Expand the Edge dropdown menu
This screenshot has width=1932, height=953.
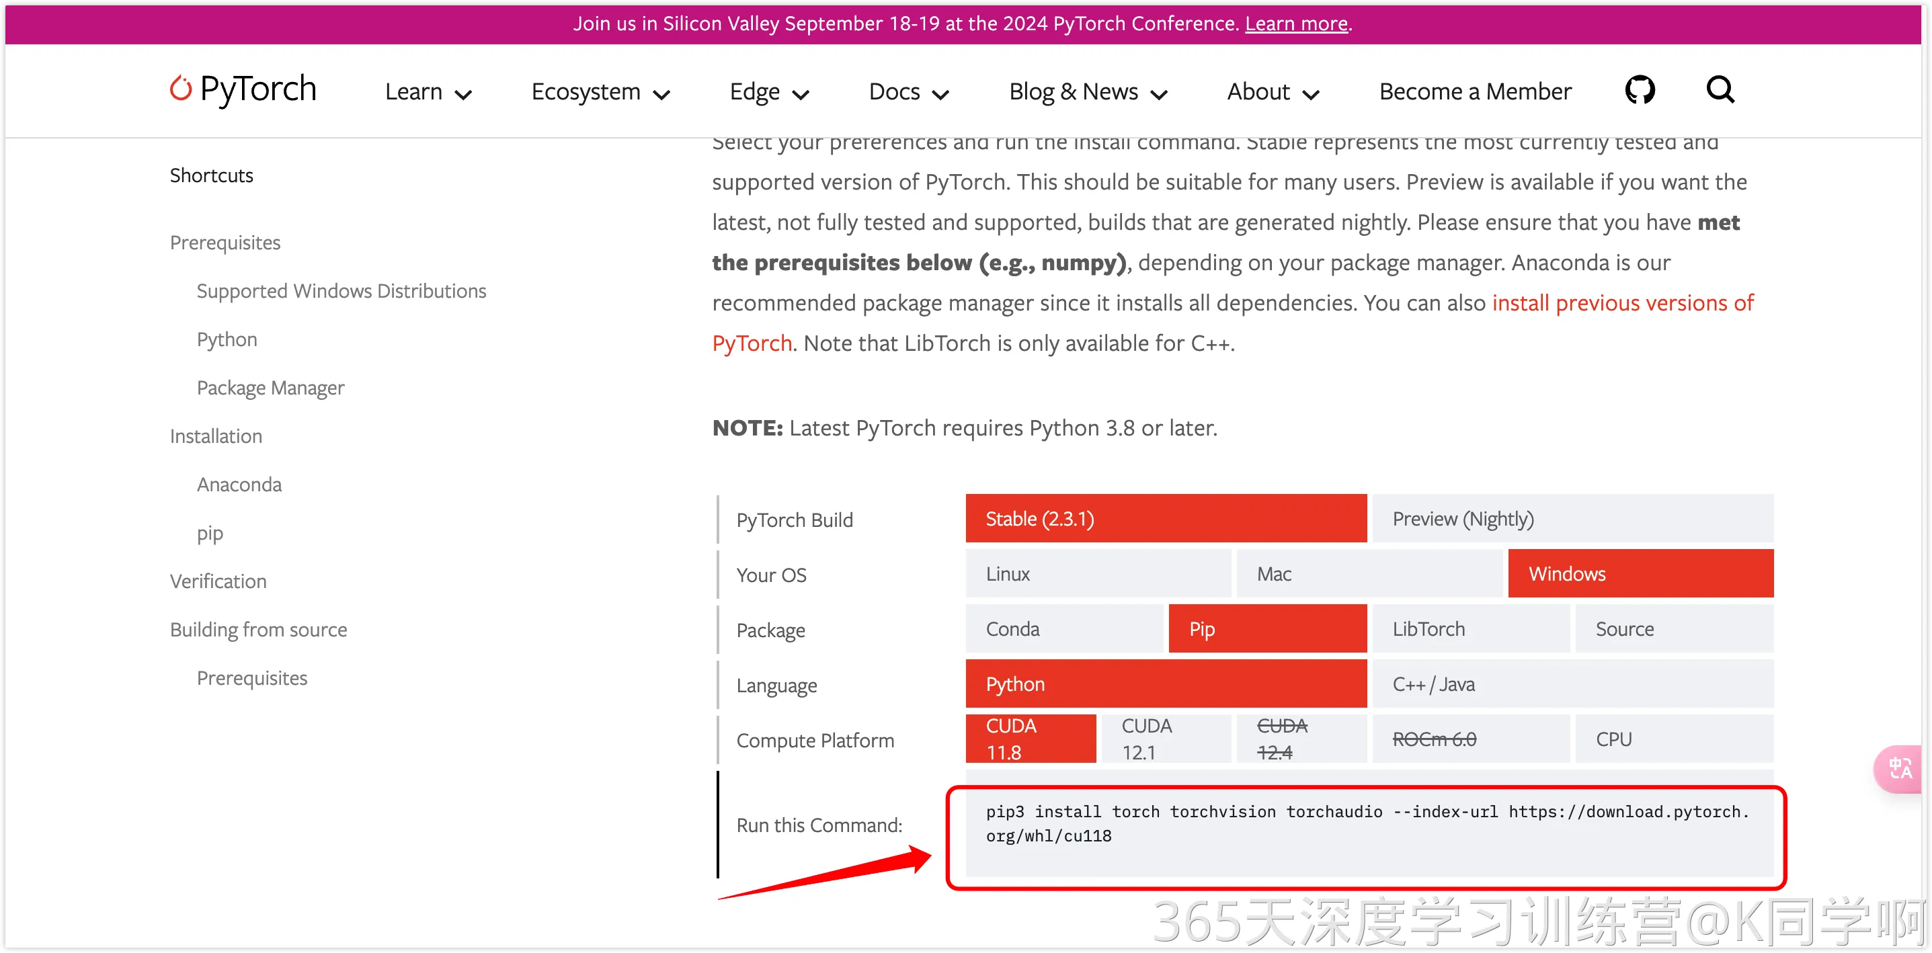769,91
